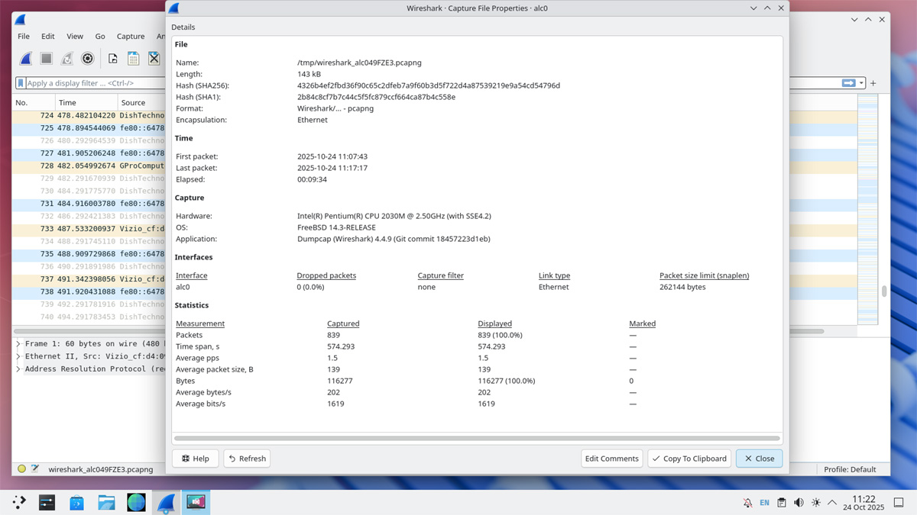Click the Save capture file icon
917x515 pixels.
pyautogui.click(x=133, y=59)
